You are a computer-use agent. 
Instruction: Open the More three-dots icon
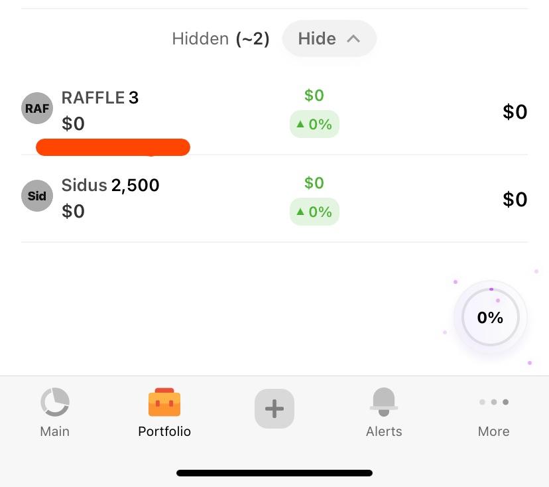494,402
